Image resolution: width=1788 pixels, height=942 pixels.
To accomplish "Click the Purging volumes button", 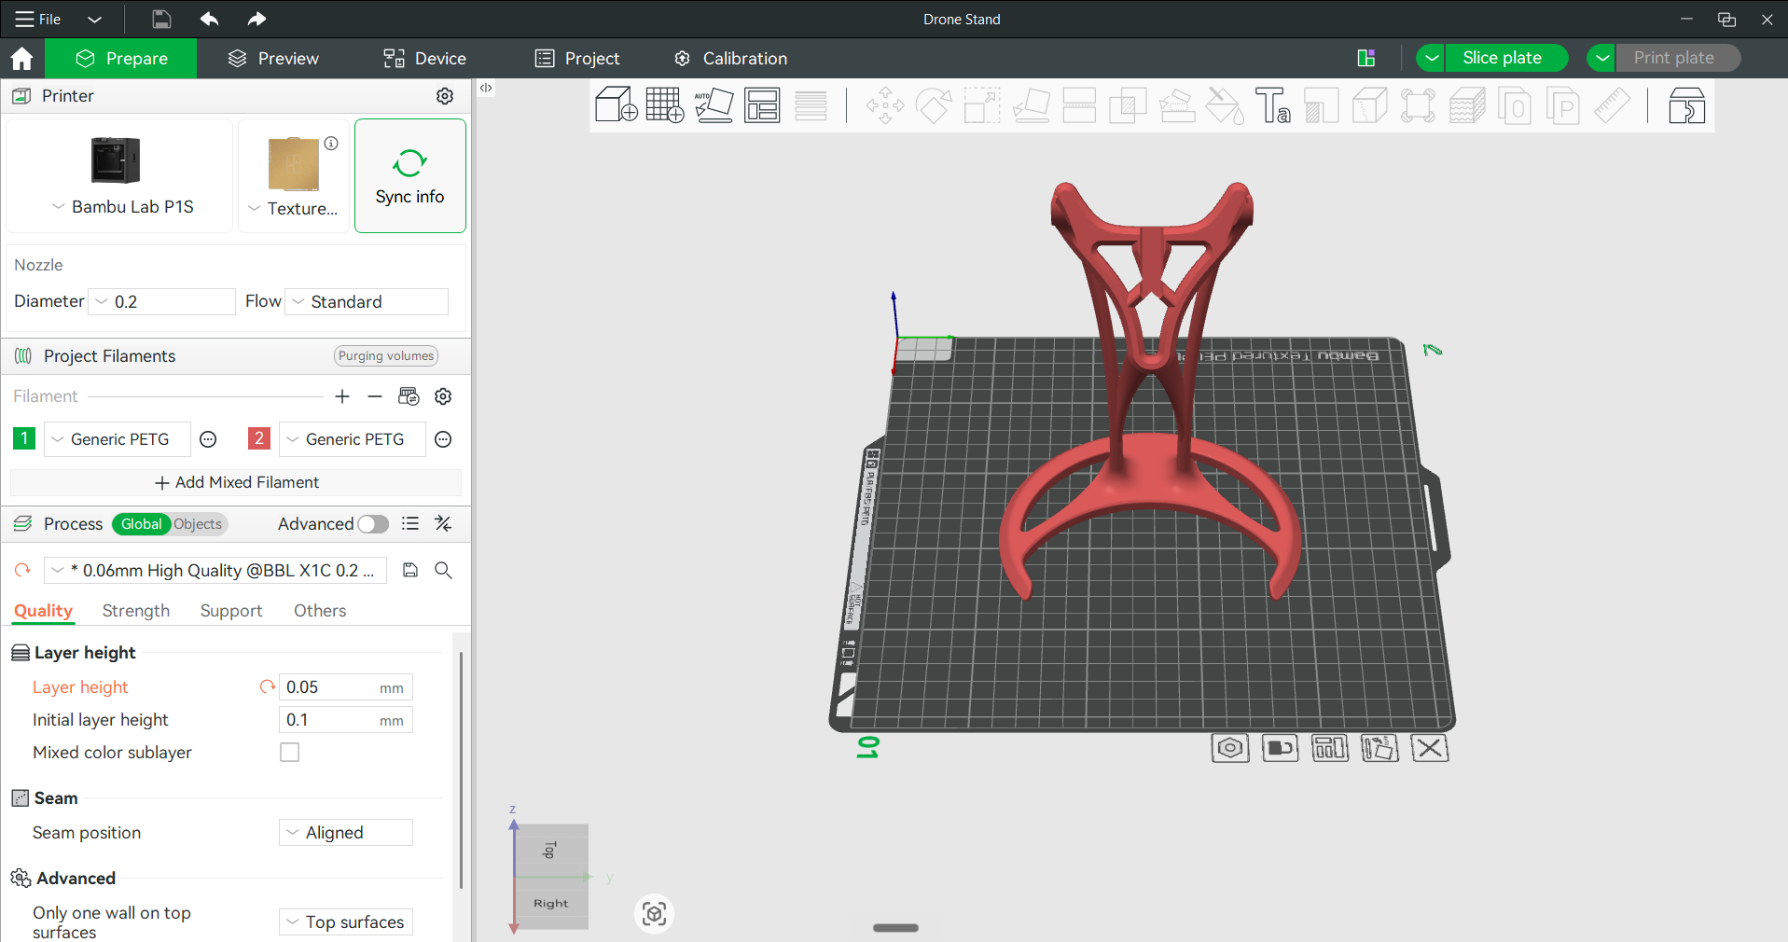I will (x=386, y=355).
